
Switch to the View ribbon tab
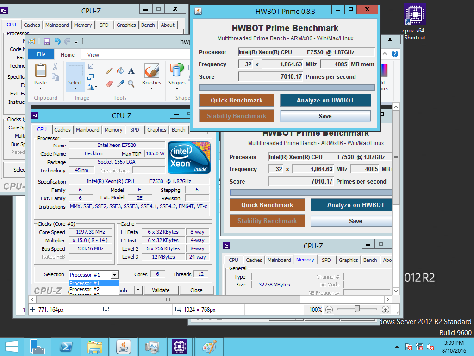(x=93, y=55)
